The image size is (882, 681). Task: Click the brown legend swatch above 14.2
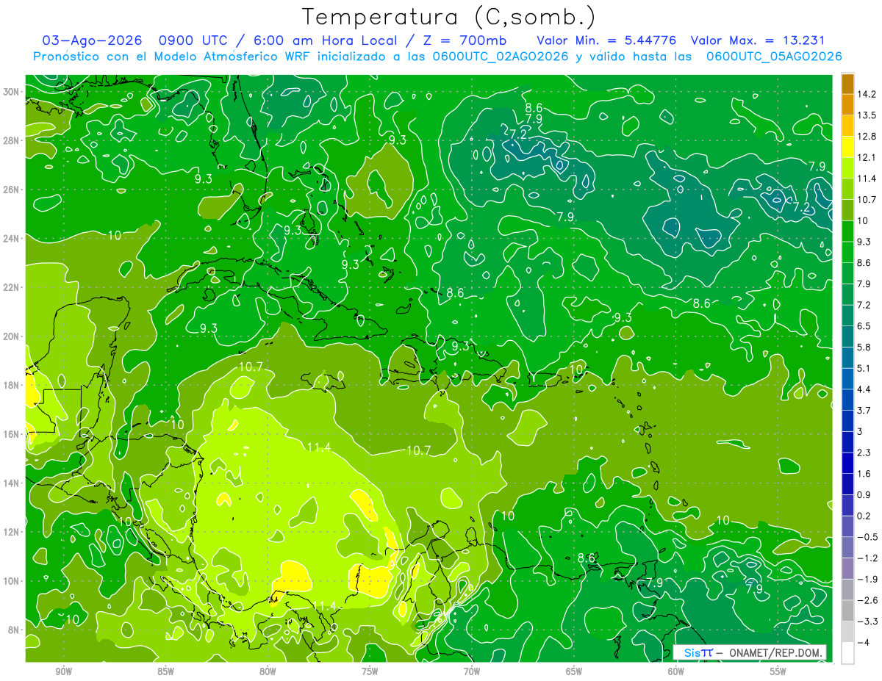(847, 84)
